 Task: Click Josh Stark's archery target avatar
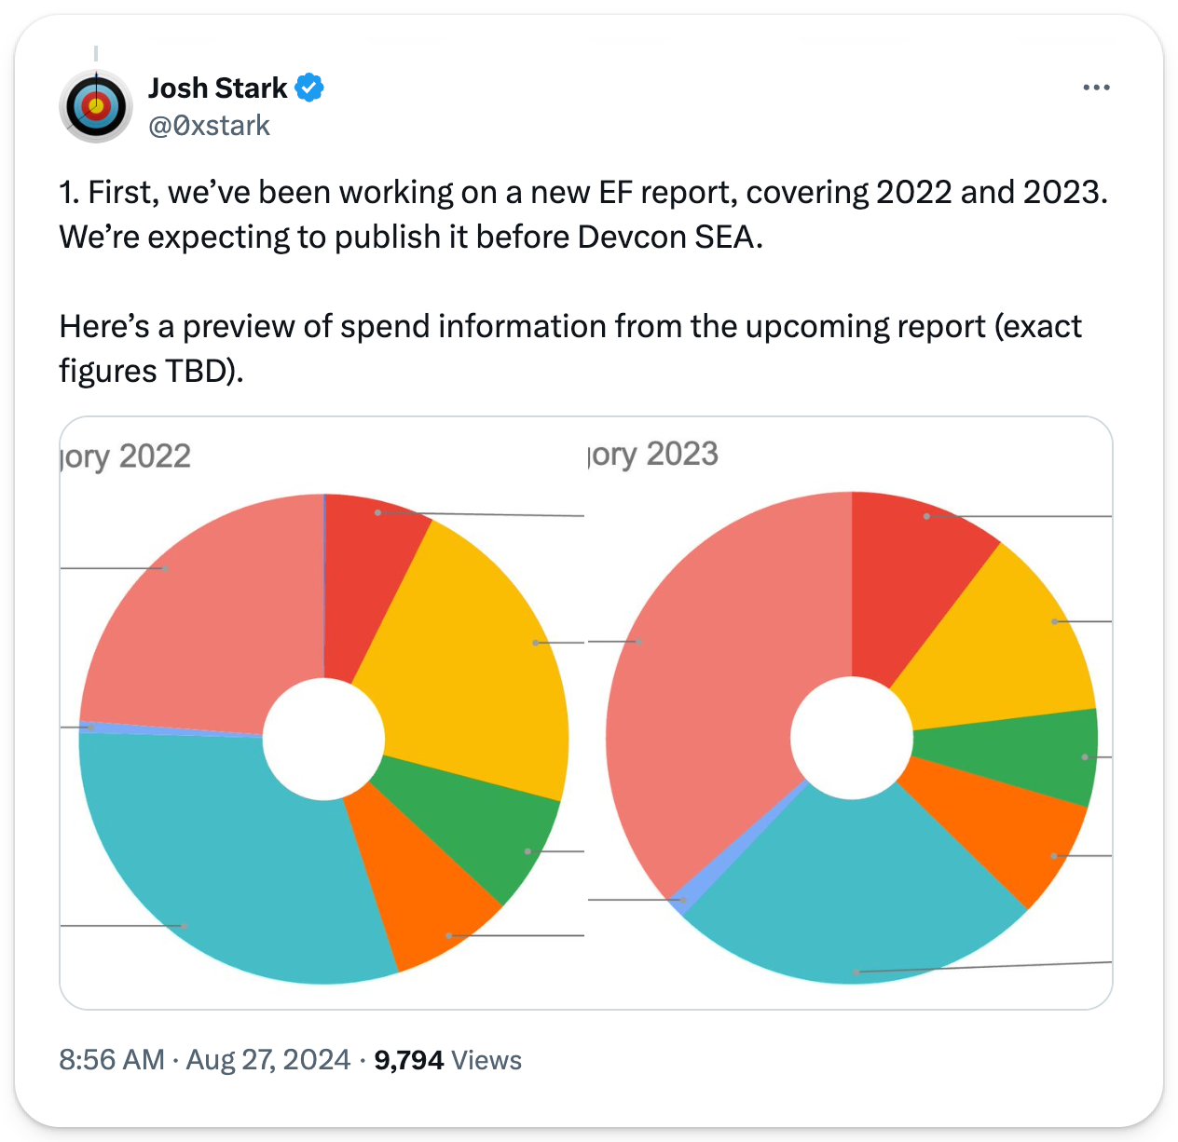96,106
